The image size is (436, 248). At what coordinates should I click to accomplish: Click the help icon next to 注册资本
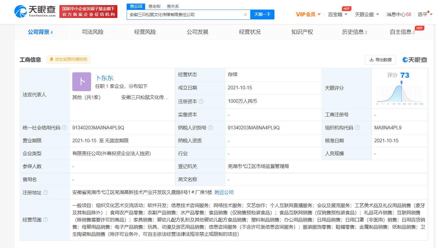[x=201, y=101]
